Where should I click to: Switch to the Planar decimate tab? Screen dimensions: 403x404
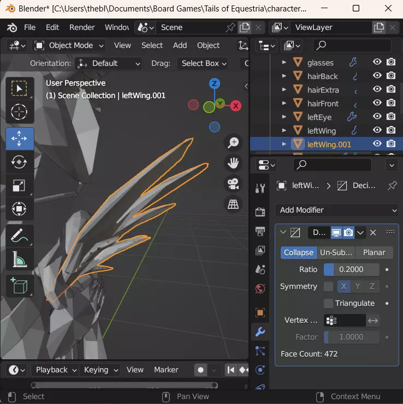point(374,252)
